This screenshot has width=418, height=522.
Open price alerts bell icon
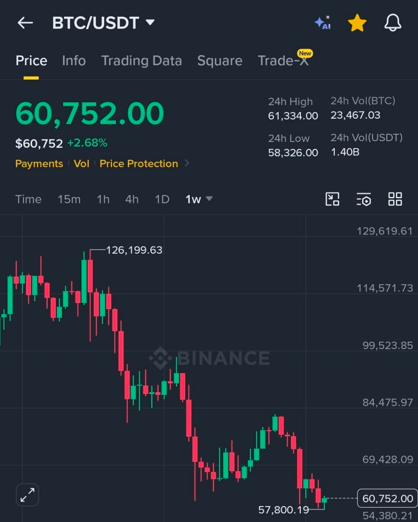[x=393, y=23]
